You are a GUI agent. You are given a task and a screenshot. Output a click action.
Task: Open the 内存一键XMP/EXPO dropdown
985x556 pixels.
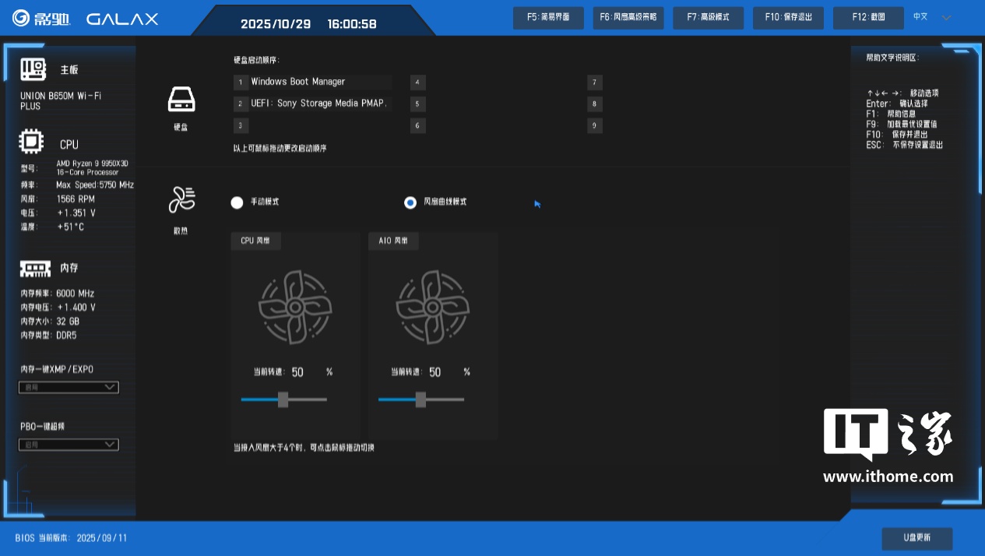(69, 387)
